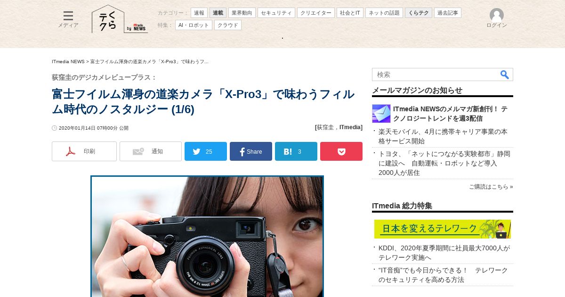Viewport: 565px width, 297px height.
Task: Open the KDDI テレワーク実施 article
Action: (x=444, y=253)
